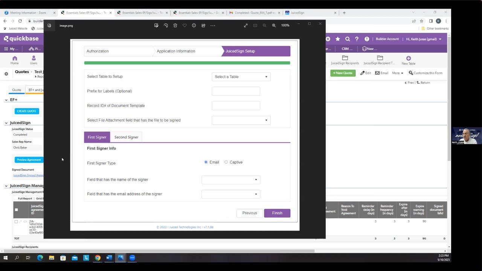This screenshot has height=271, width=482.
Task: Click the full-screen expand icon in Photos
Action: tap(246, 26)
